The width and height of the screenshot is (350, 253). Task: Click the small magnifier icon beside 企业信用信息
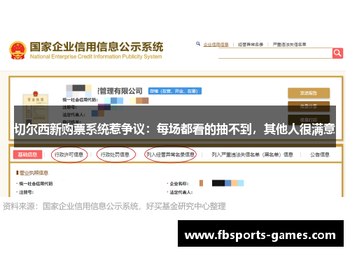pos(198,43)
